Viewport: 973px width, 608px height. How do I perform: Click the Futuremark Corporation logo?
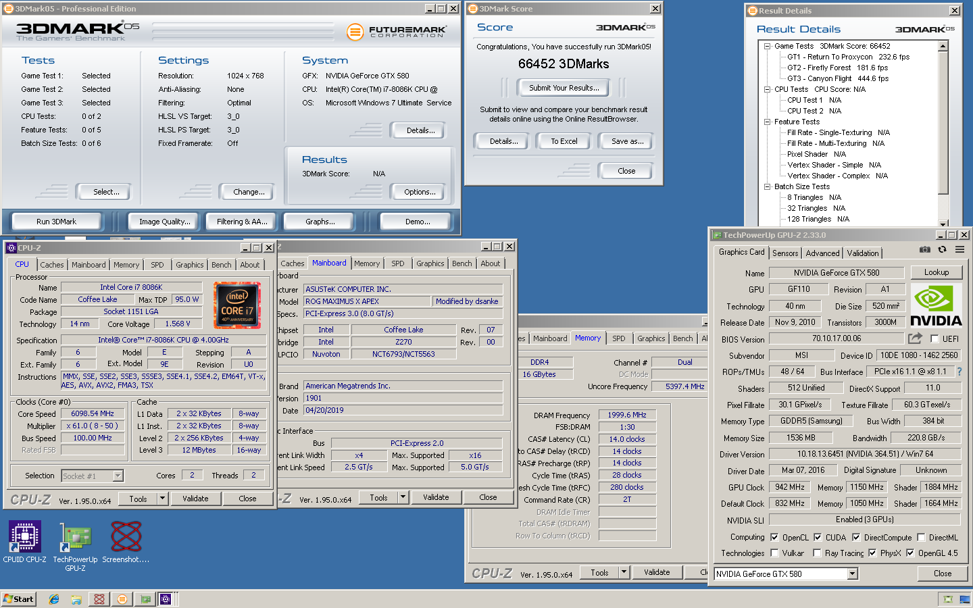click(397, 32)
